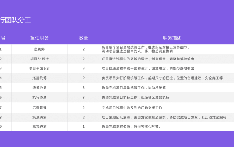Viewport: 234px width, 147px height.
Task: Click the slide title ending 团队分工
Action: click(15, 20)
